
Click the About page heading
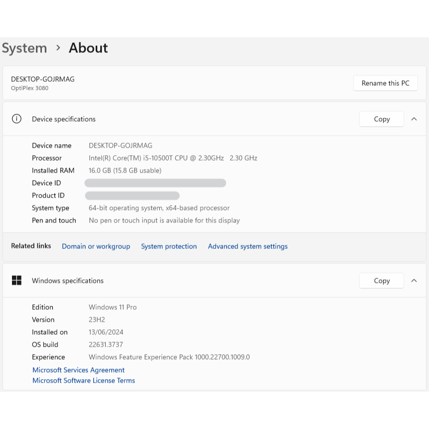click(88, 48)
